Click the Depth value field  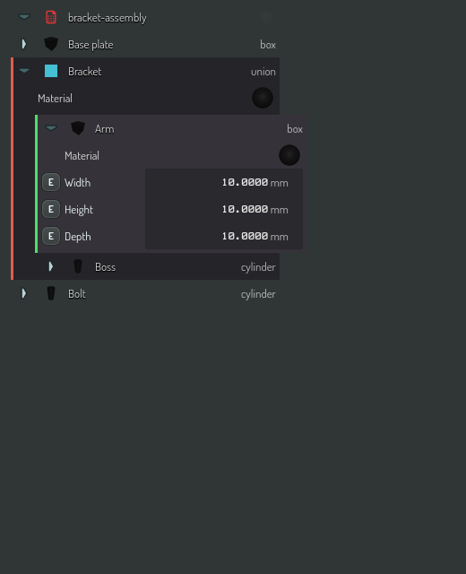224,236
